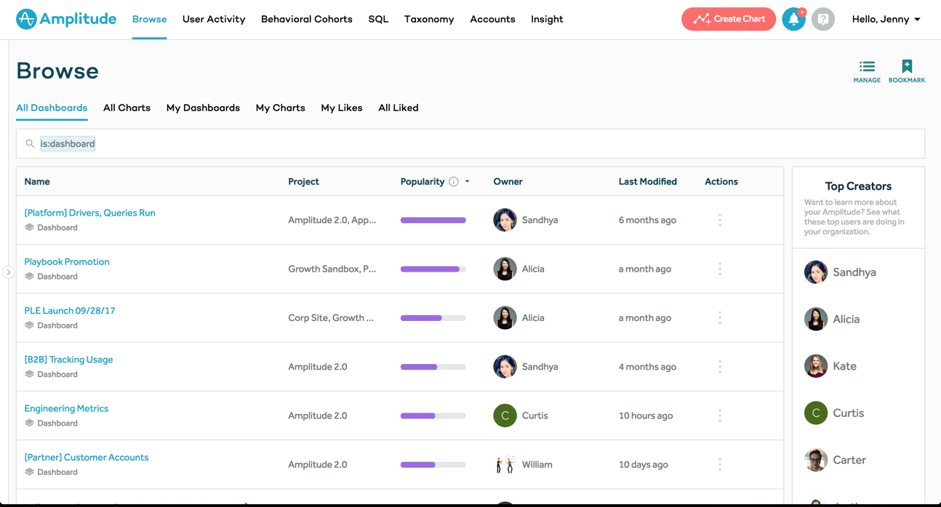The width and height of the screenshot is (941, 507).
Task: Click the Create Chart button
Action: (728, 19)
